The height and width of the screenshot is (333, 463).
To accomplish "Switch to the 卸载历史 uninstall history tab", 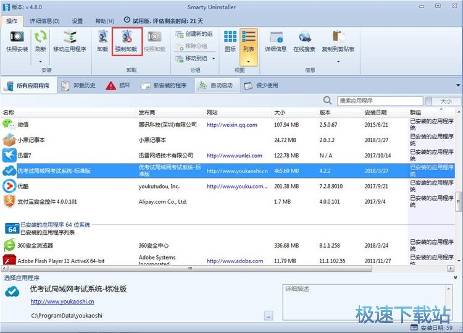I will (x=78, y=85).
